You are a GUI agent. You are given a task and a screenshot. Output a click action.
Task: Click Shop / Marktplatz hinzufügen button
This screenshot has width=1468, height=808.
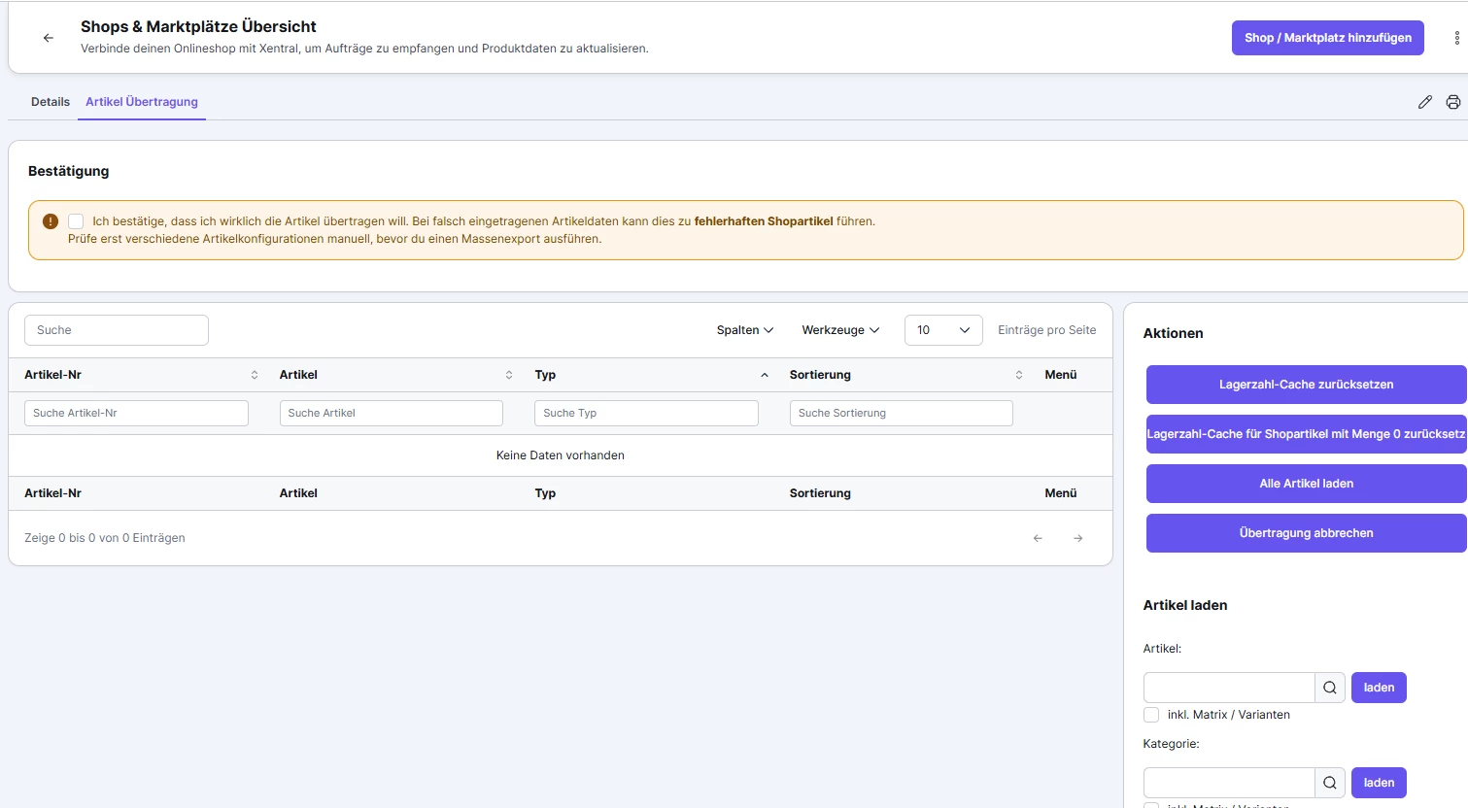coord(1327,38)
